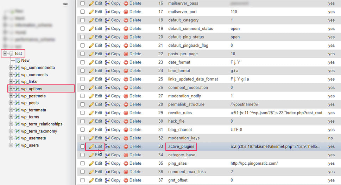
Task: Tick checkbox for active_plugins row
Action: point(82,147)
